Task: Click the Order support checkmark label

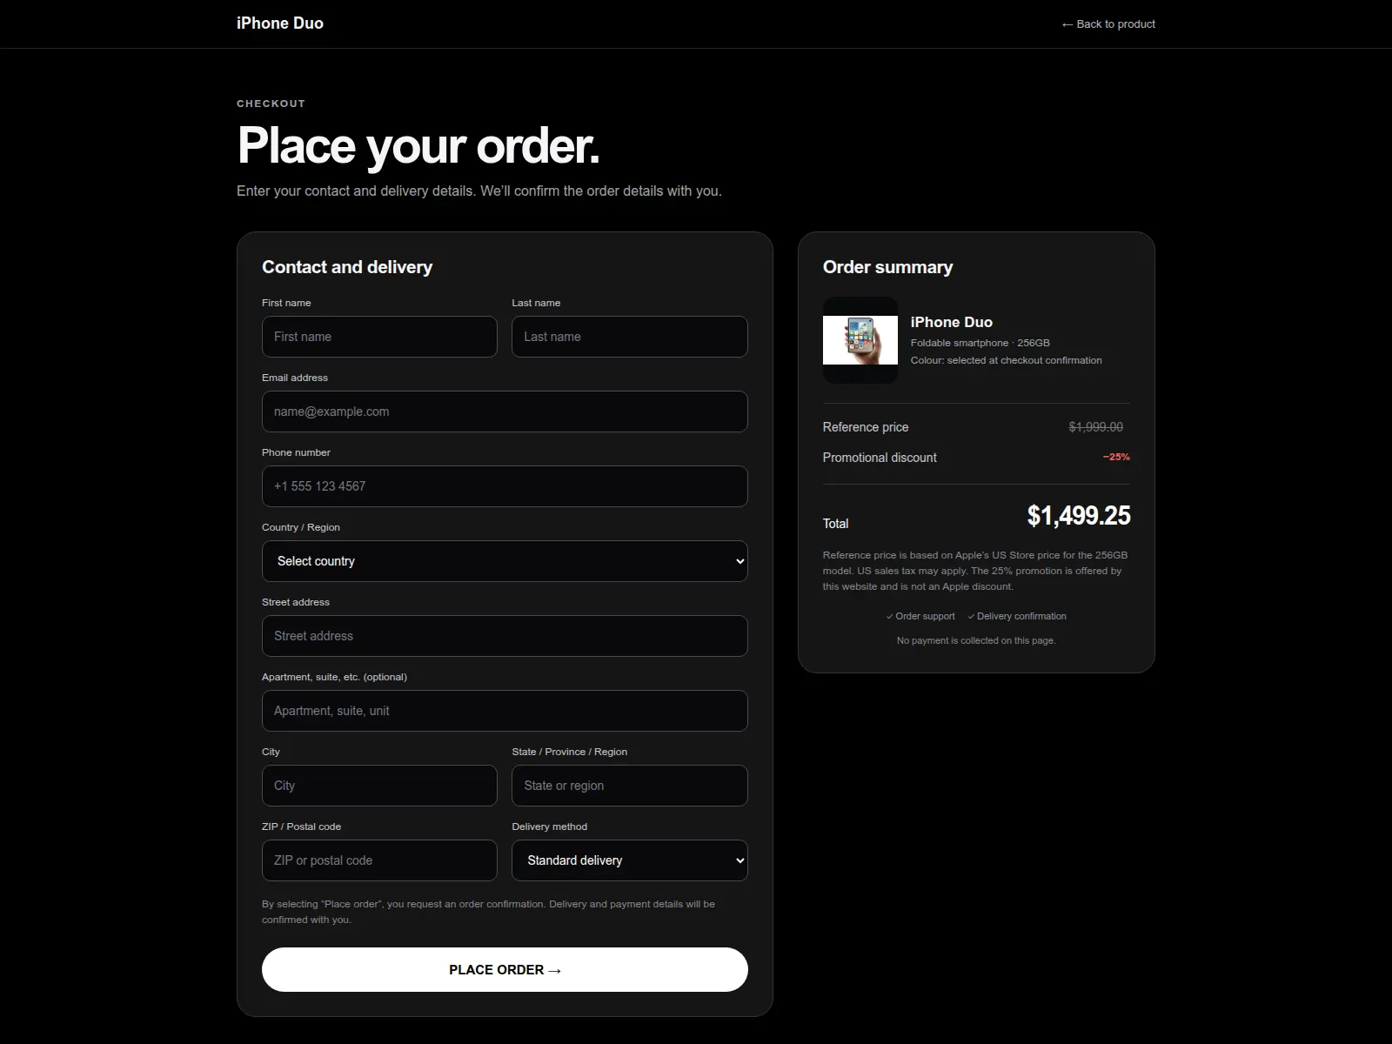Action: [x=920, y=616]
